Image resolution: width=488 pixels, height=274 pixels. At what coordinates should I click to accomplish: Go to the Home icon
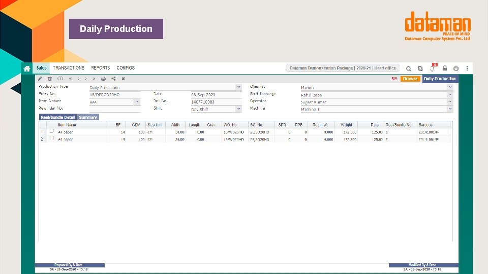click(27, 68)
